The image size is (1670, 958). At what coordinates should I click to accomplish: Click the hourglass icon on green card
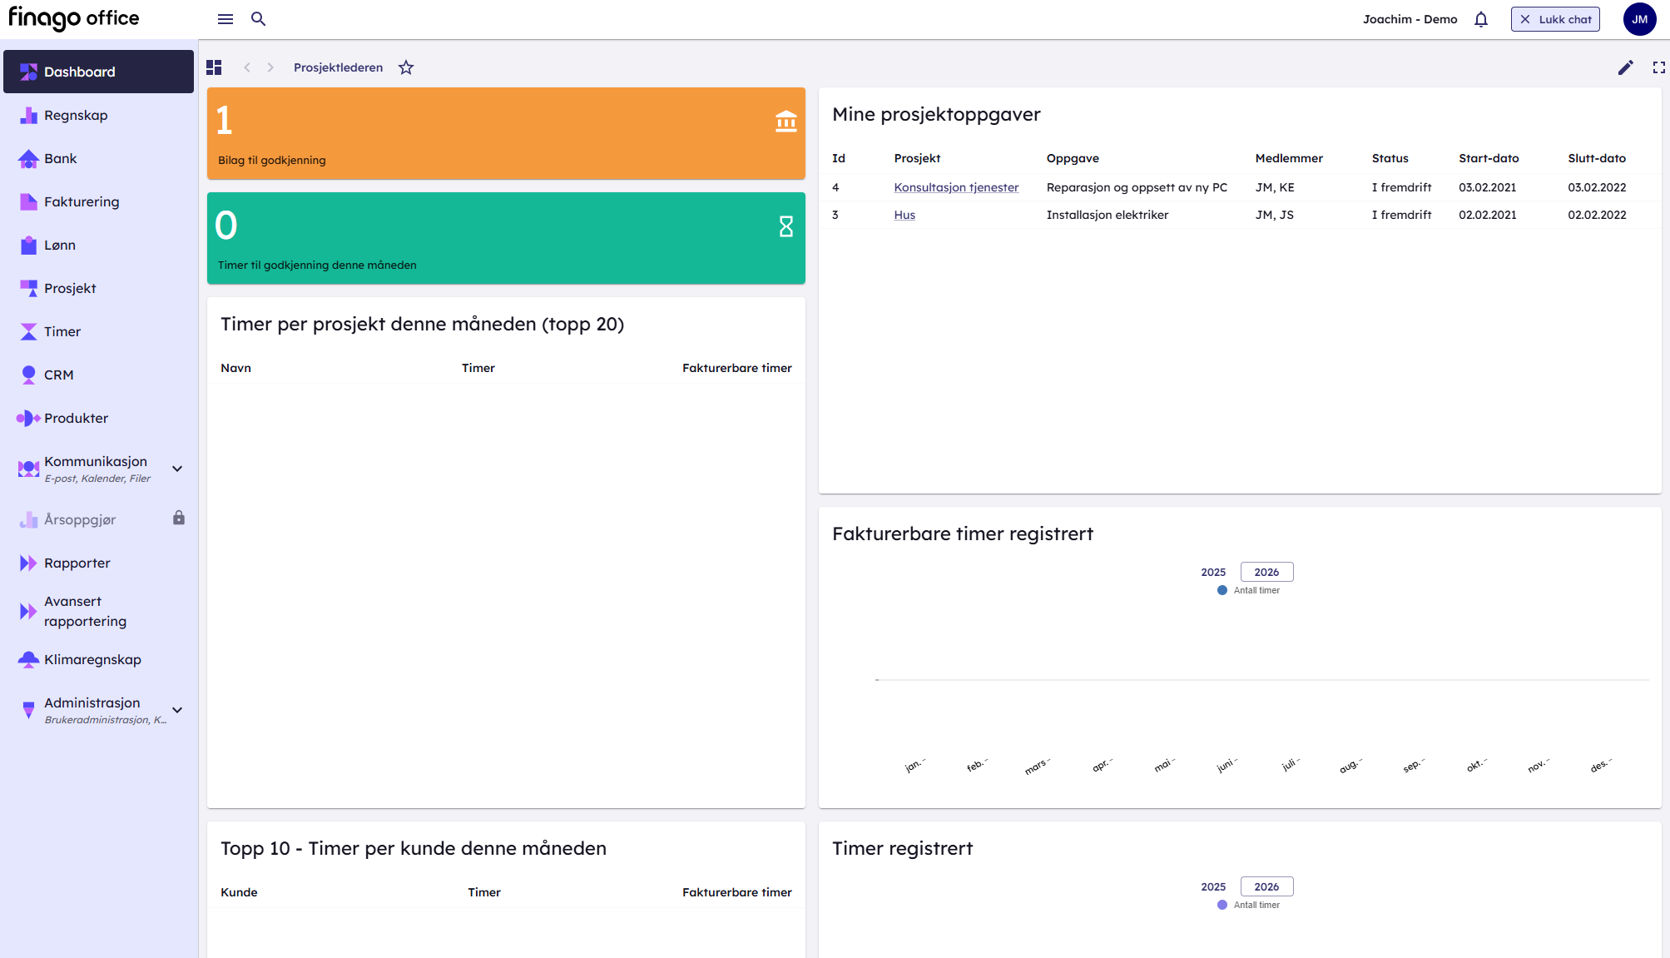785,226
